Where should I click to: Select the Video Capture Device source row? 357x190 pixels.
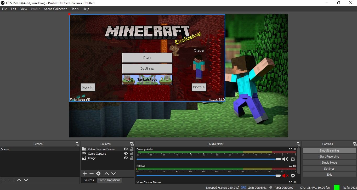[107, 149]
